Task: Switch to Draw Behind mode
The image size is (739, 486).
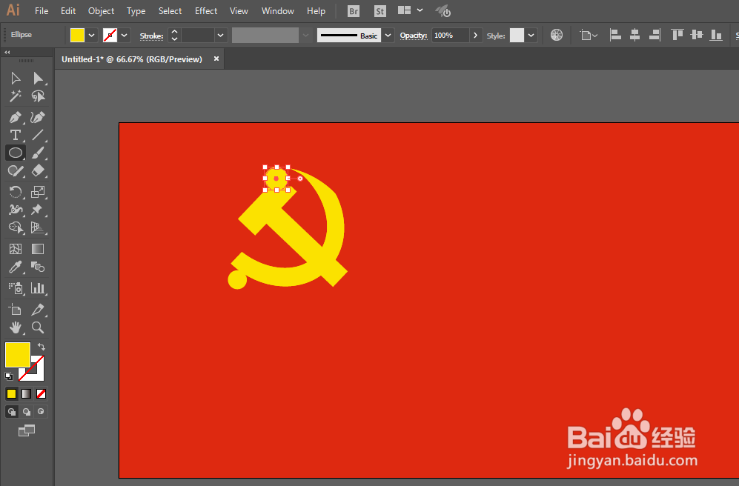Action: (x=27, y=412)
